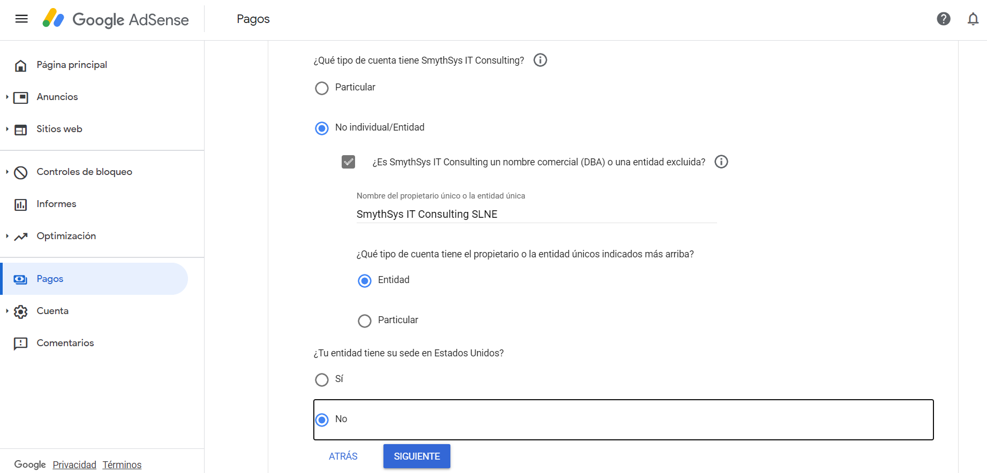Click the info icon beside DBA question
Viewport: 987px width, 473px height.
[x=721, y=162]
